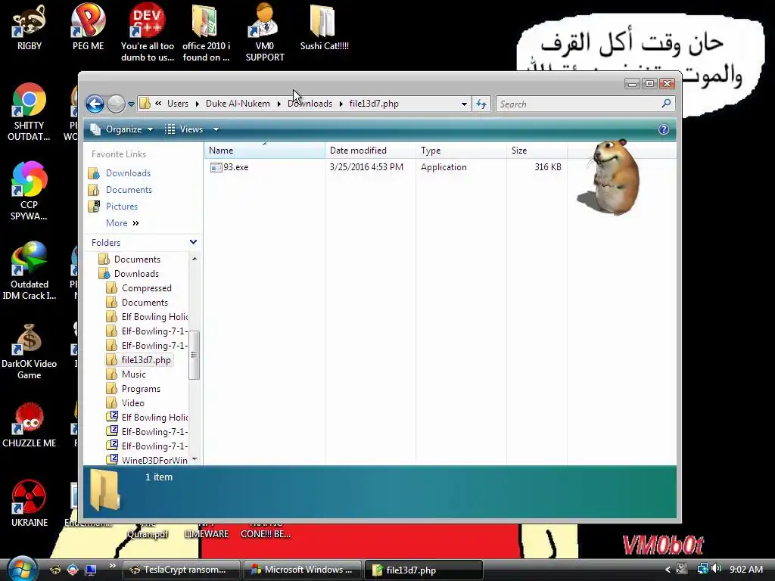Click the network tray icon
The height and width of the screenshot is (581, 775).
point(702,569)
